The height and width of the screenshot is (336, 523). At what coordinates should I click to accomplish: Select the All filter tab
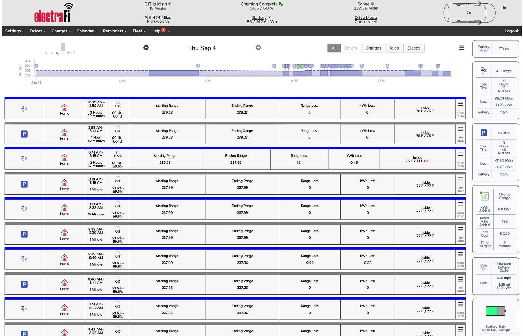point(334,48)
